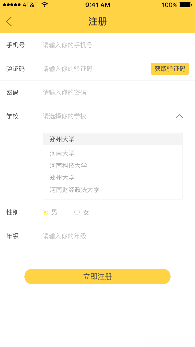Pick 河南财经政法大学 in the school list
This screenshot has height=347, width=195.
click(x=75, y=190)
